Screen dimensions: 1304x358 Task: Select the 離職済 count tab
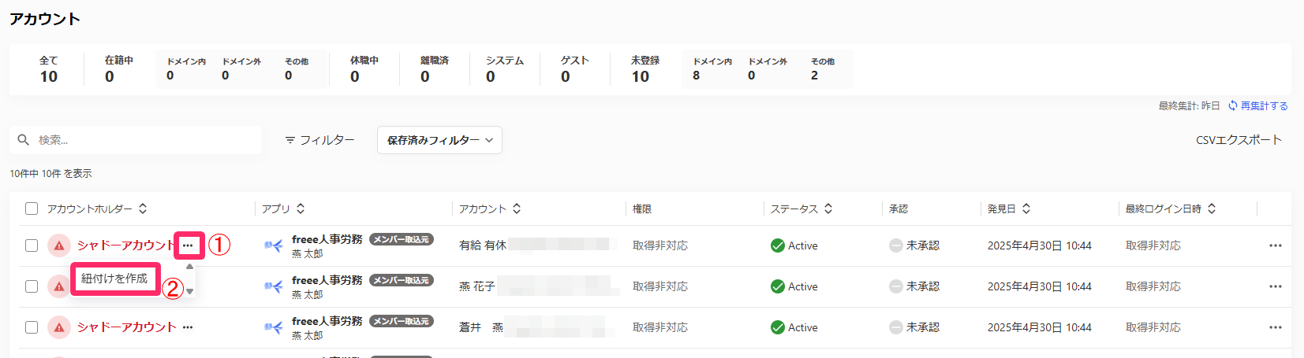(x=434, y=69)
